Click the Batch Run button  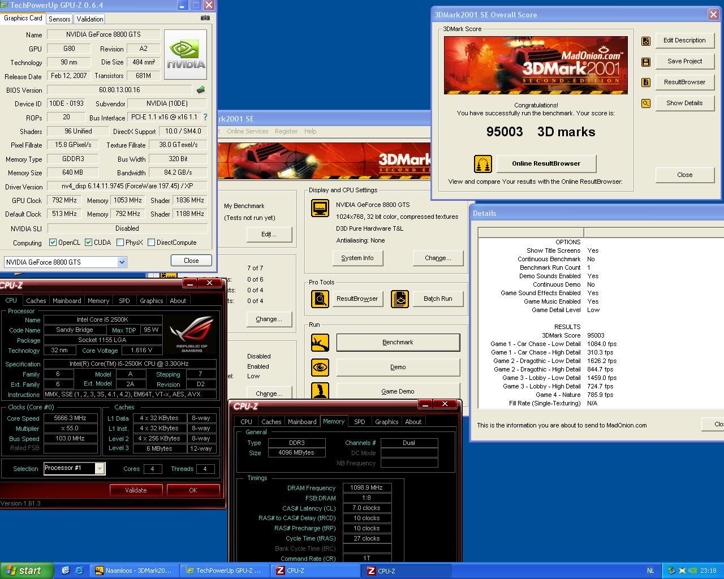click(438, 299)
